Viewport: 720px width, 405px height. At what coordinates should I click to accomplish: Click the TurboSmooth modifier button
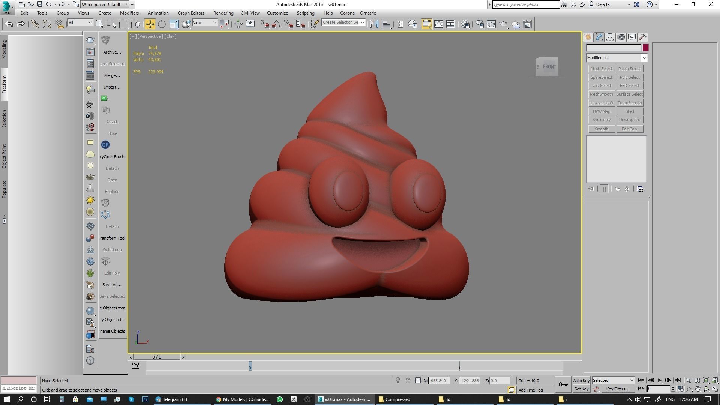pyautogui.click(x=630, y=103)
